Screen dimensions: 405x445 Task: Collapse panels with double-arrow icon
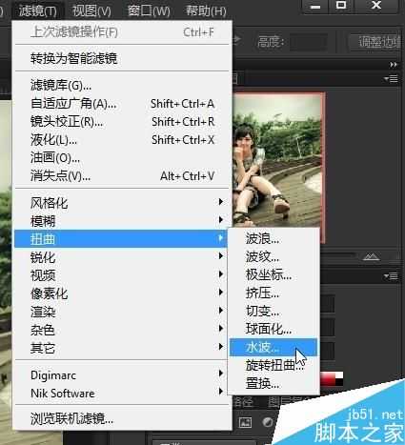point(394,65)
